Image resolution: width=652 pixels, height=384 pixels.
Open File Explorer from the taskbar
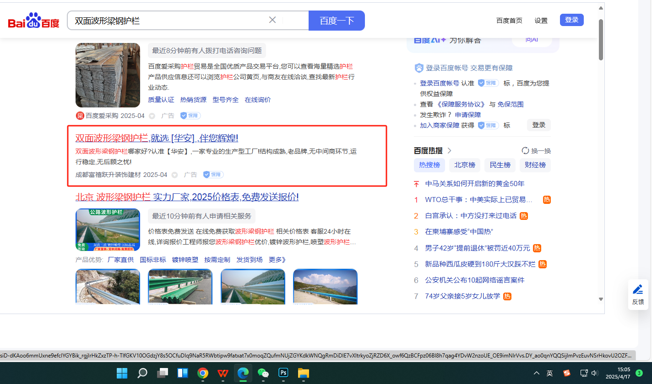pyautogui.click(x=304, y=373)
